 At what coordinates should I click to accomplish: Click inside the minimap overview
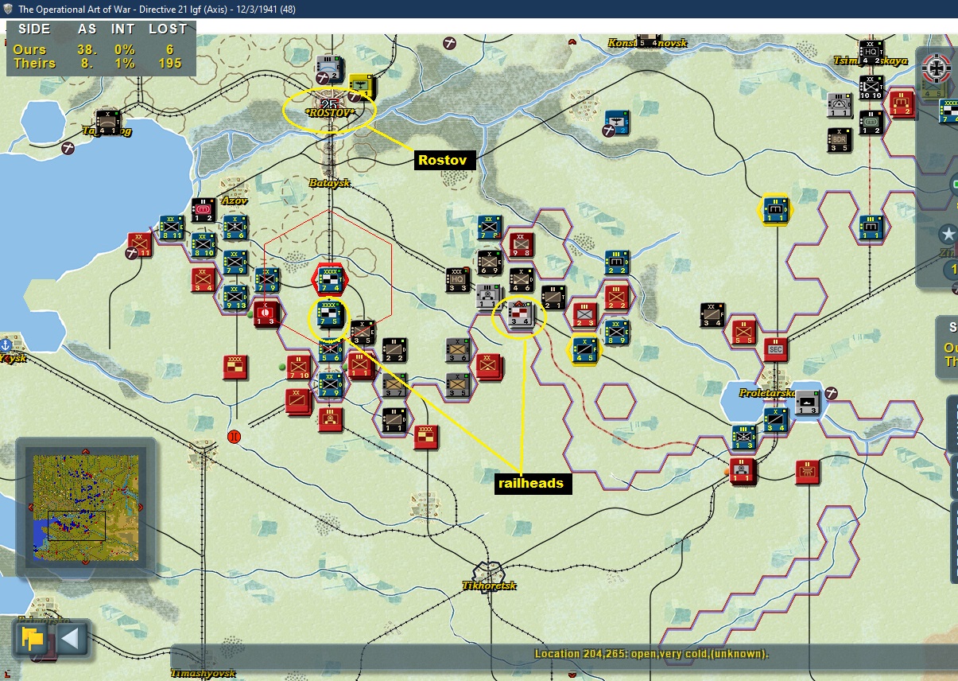(x=85, y=508)
